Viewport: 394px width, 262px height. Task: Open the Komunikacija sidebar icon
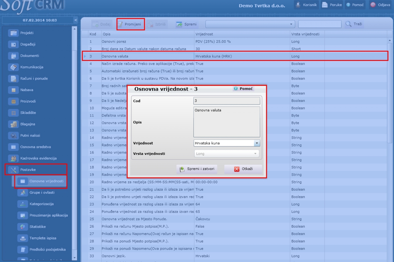coord(13,67)
